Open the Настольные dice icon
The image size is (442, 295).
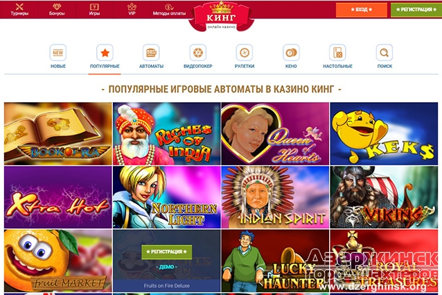click(337, 53)
